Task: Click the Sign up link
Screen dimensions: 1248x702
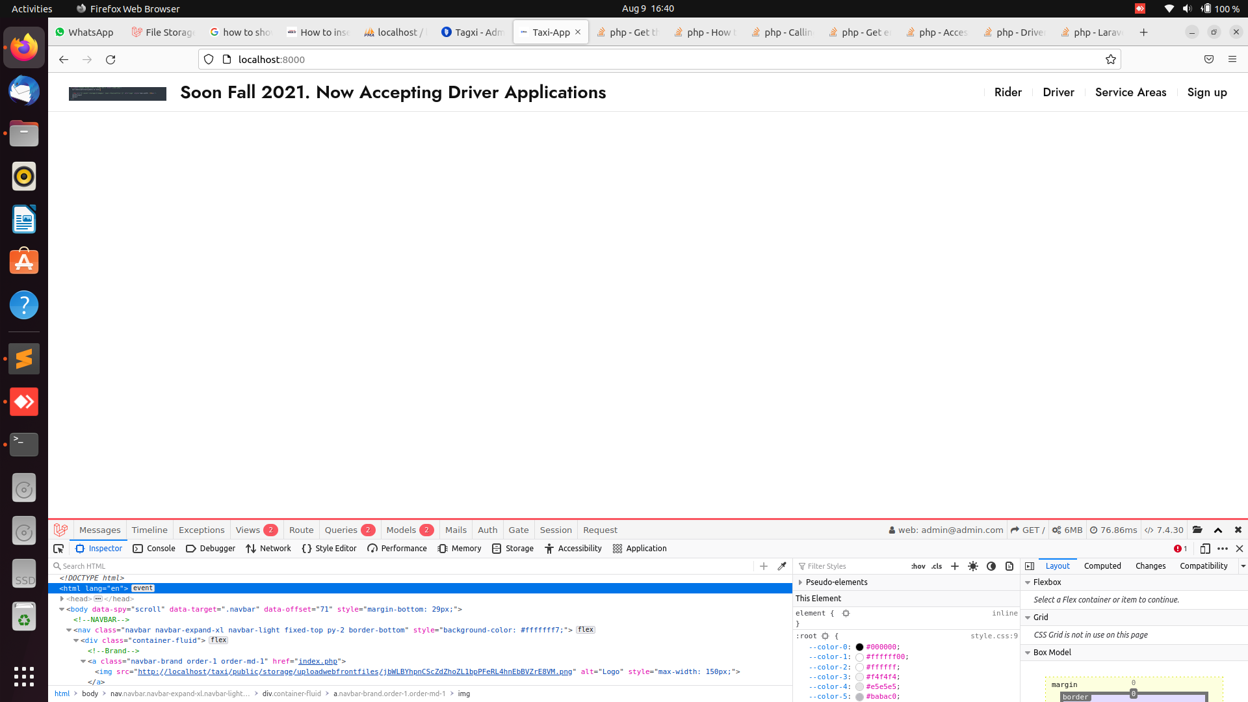Action: [1207, 92]
